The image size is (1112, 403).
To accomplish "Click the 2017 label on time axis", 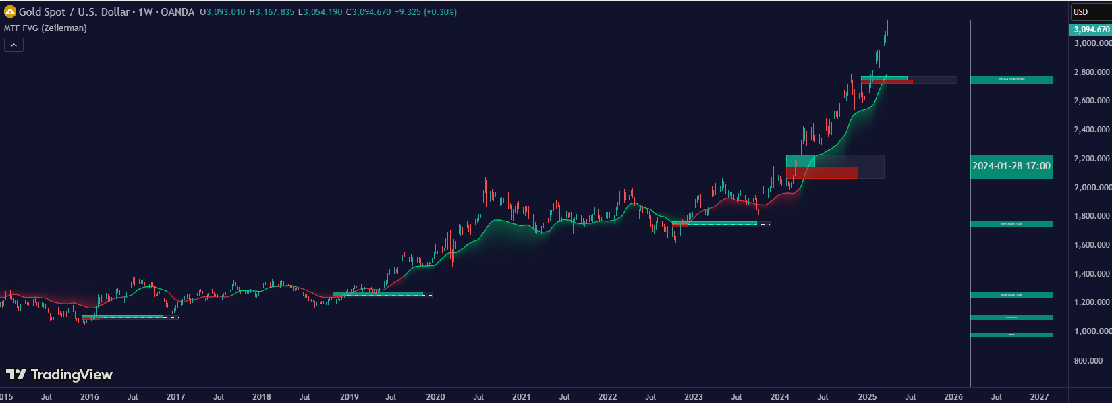I will (x=175, y=397).
